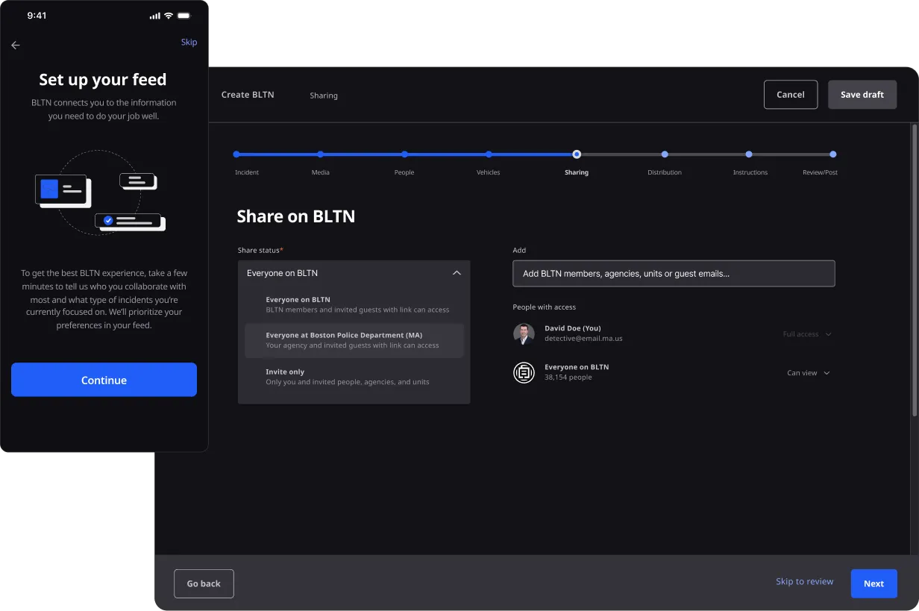Image resolution: width=919 pixels, height=611 pixels.
Task: Click the back arrow on the Set up your feed screen
Action: (15, 45)
